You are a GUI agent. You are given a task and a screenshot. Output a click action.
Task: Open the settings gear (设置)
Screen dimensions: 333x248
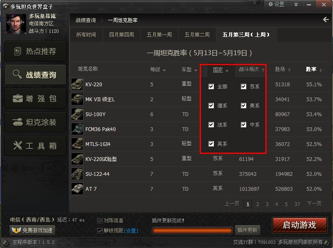click(x=276, y=4)
